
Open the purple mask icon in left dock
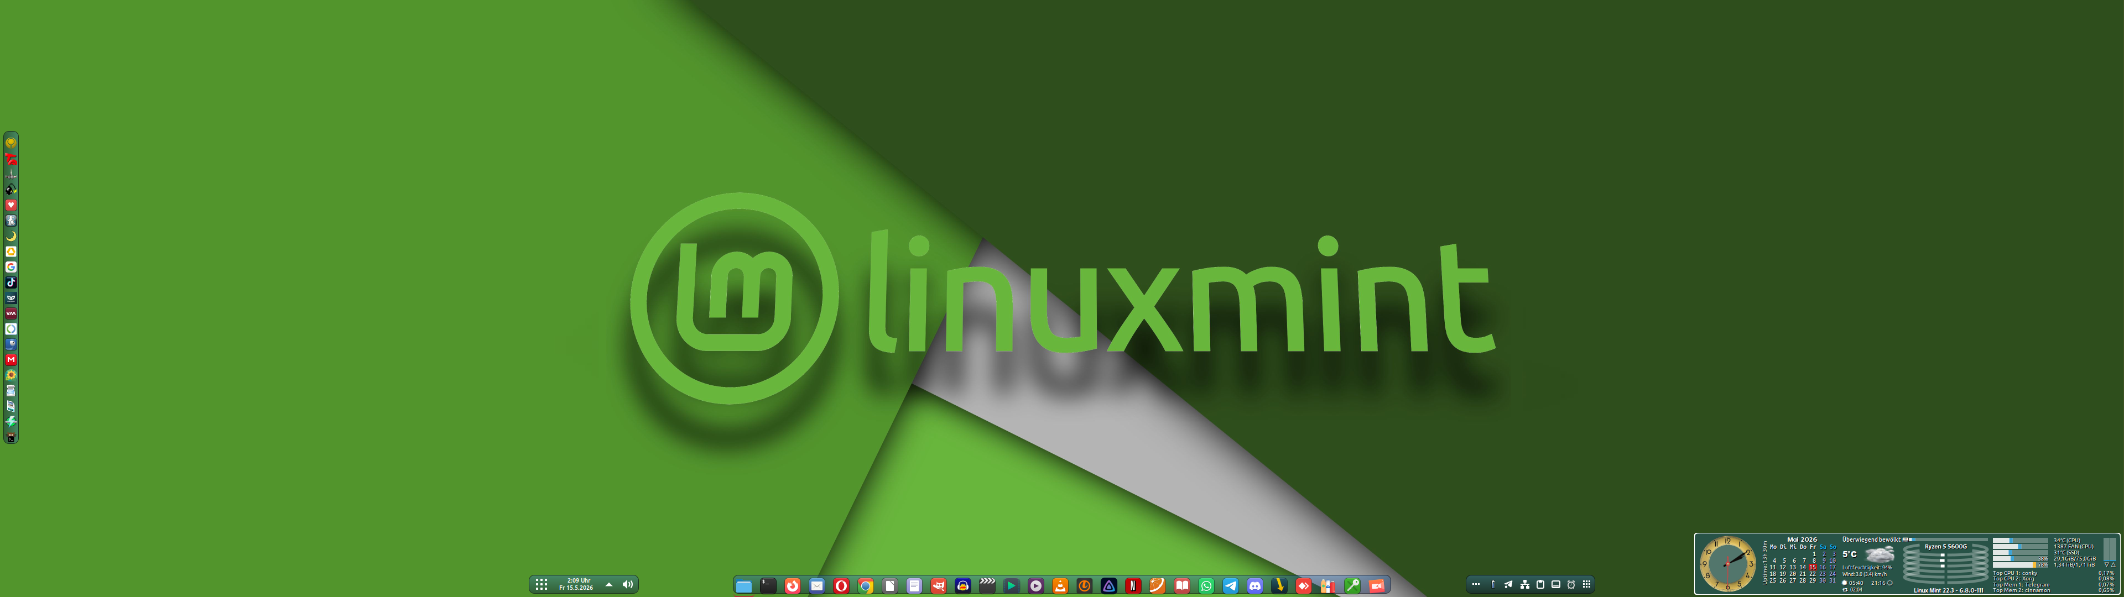(x=11, y=298)
